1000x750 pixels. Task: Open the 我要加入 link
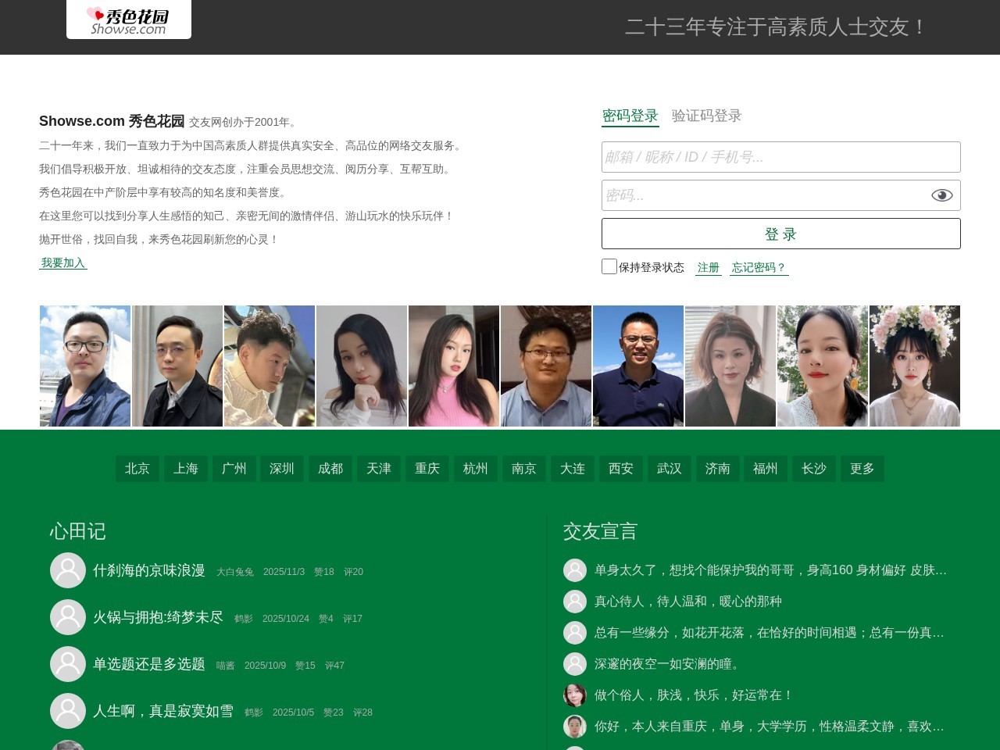pos(62,263)
